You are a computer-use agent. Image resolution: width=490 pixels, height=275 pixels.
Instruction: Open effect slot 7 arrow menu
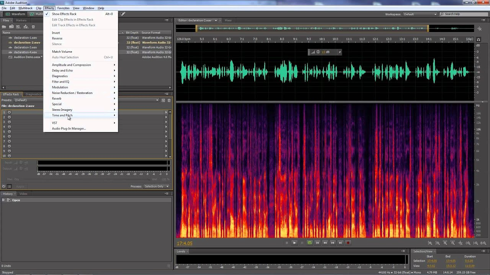166,141
